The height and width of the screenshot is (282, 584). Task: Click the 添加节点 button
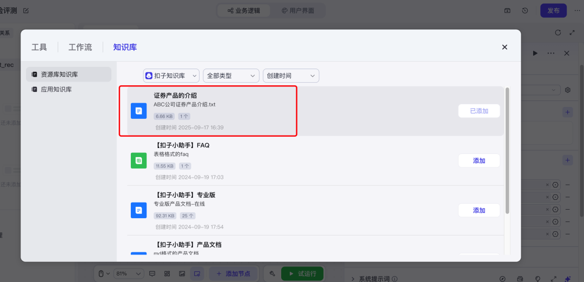tap(234, 273)
